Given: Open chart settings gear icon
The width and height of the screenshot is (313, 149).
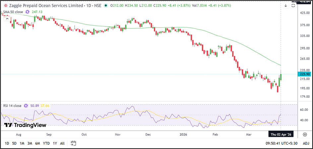Looking at the screenshot, I should point(305,134).
